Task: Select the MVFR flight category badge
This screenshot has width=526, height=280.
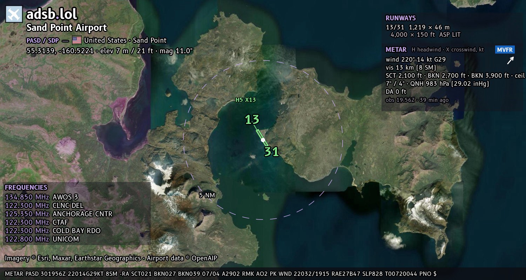Action: (505, 50)
